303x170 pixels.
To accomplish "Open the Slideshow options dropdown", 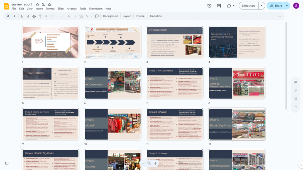I will click(261, 6).
